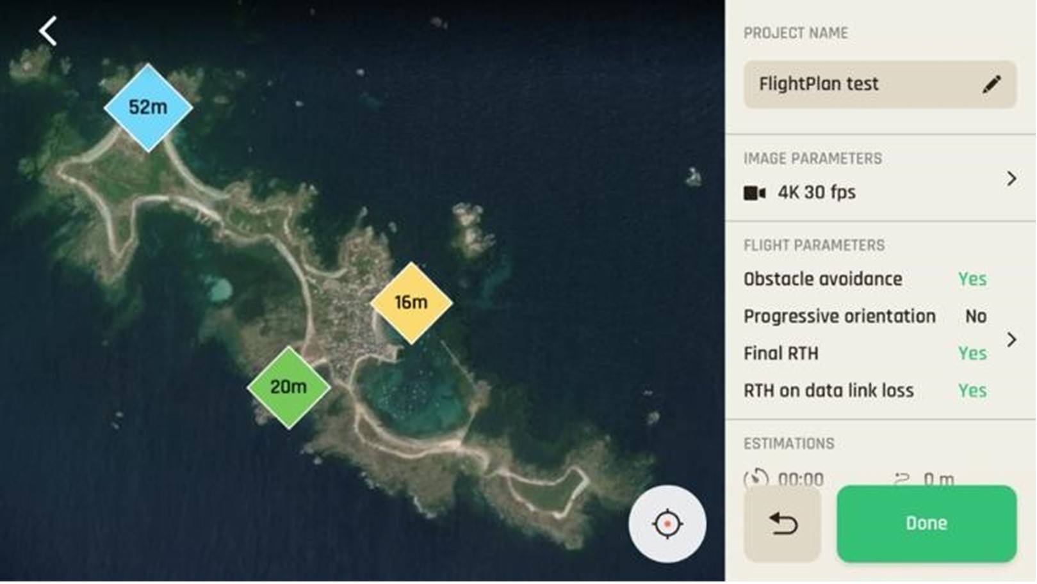The image size is (1037, 584).
Task: Expand Flight Parameters with its chevron
Action: coord(1011,340)
